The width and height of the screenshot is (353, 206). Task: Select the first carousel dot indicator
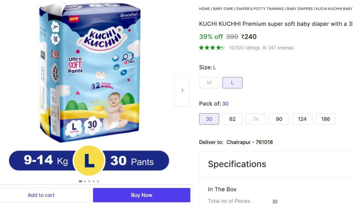click(81, 181)
